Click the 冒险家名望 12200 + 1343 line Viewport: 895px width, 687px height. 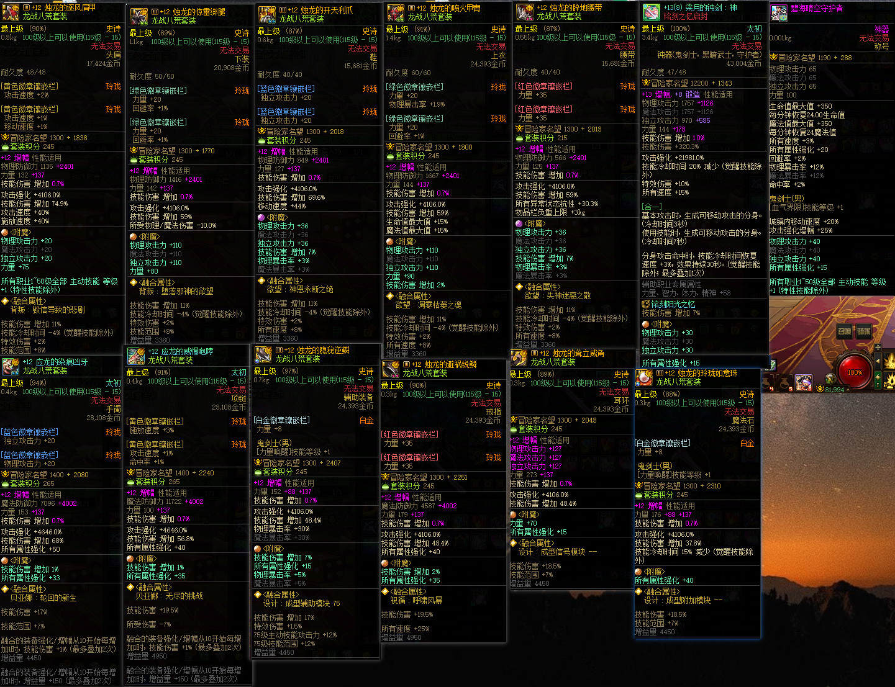[687, 83]
